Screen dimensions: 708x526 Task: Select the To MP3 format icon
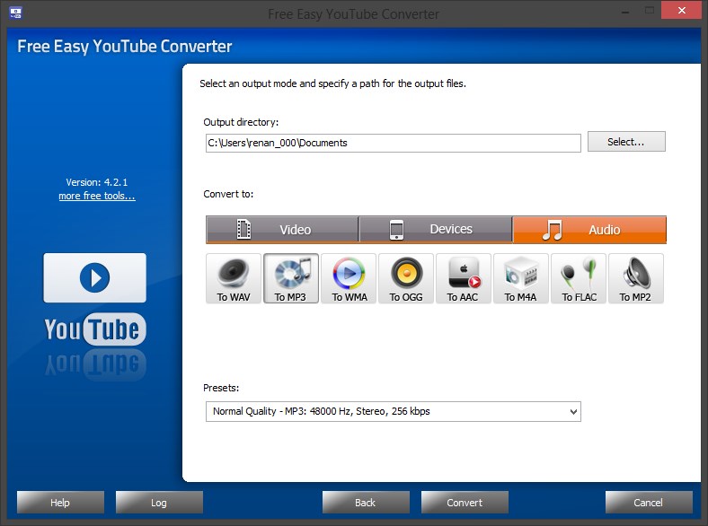coord(291,278)
